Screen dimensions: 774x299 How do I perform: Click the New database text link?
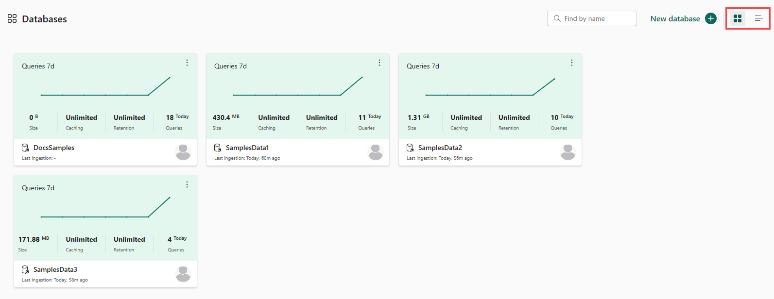(x=675, y=18)
